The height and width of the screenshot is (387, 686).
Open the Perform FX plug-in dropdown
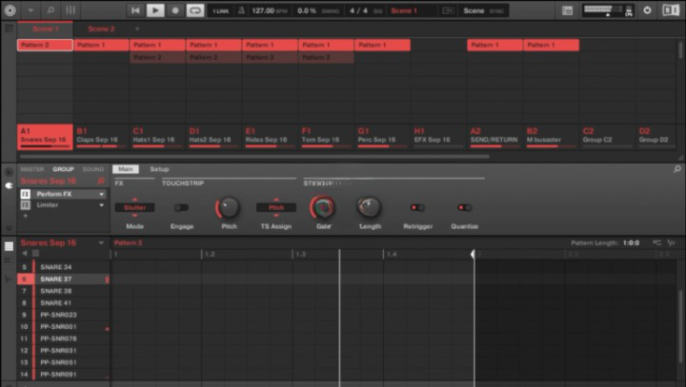click(102, 194)
